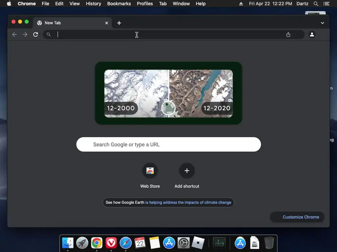Open the View menu
The width and height of the screenshot is (337, 252).
(x=75, y=4)
